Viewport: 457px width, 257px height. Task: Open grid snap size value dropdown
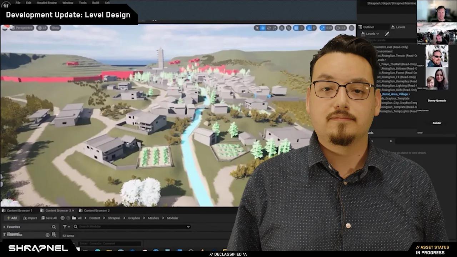point(302,28)
